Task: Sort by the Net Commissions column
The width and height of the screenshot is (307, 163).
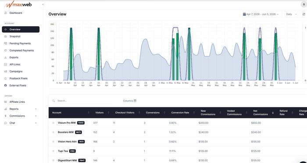Action: tap(263, 112)
